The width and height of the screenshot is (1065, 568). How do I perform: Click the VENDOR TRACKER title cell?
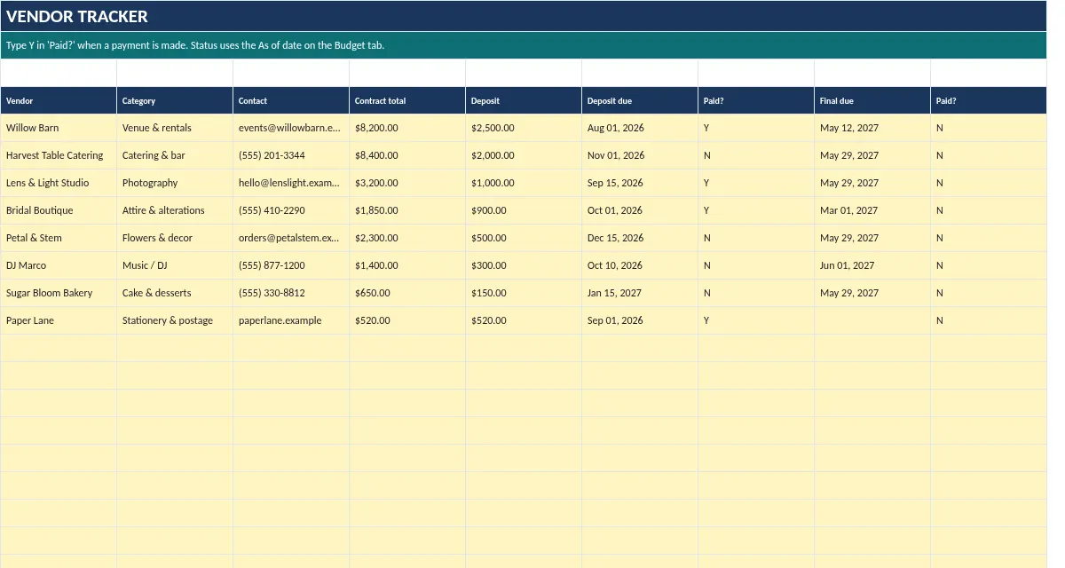(x=524, y=16)
